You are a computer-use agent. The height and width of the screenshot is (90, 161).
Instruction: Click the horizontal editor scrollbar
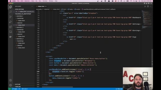tap(57, 87)
